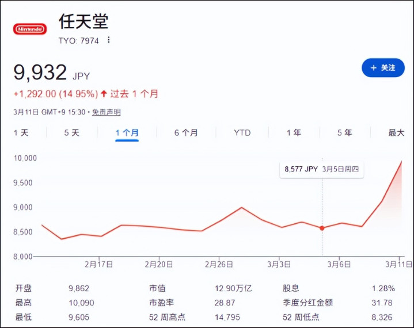Click the 2月26日 chart date label
The height and width of the screenshot is (328, 414).
click(219, 264)
